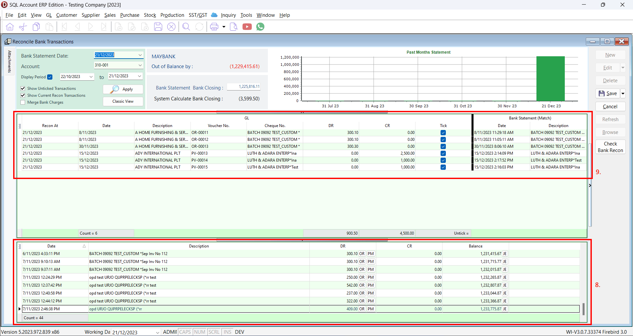Click the Home icon in toolbar
The image size is (633, 336).
point(10,27)
